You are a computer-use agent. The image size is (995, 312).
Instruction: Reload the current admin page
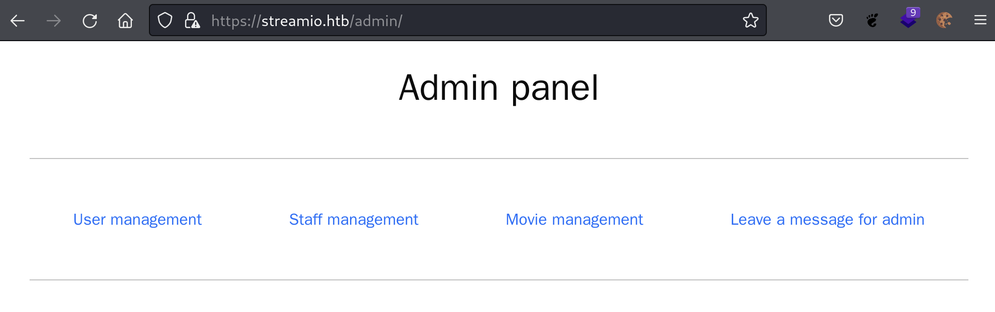click(90, 21)
